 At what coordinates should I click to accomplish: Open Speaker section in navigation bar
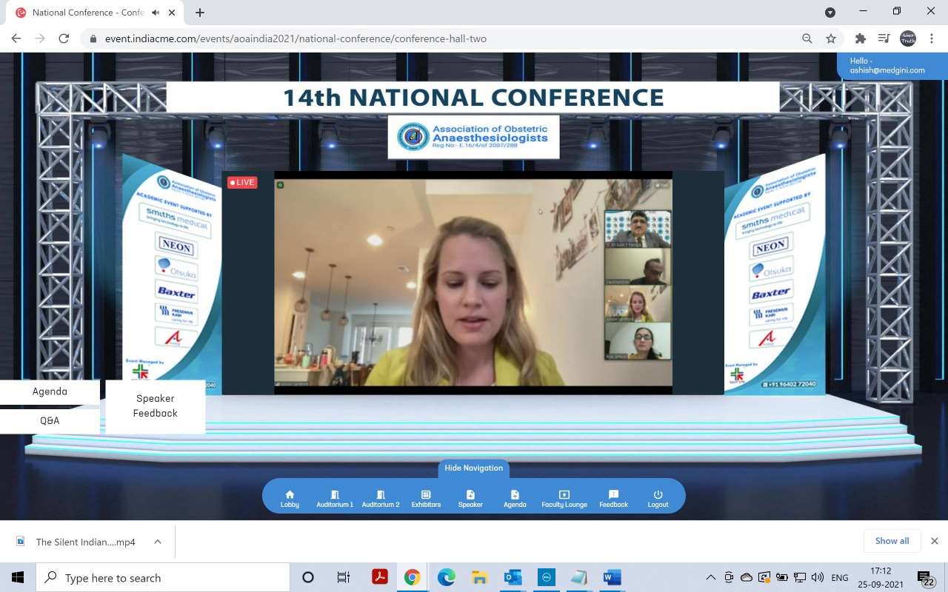[x=470, y=499]
